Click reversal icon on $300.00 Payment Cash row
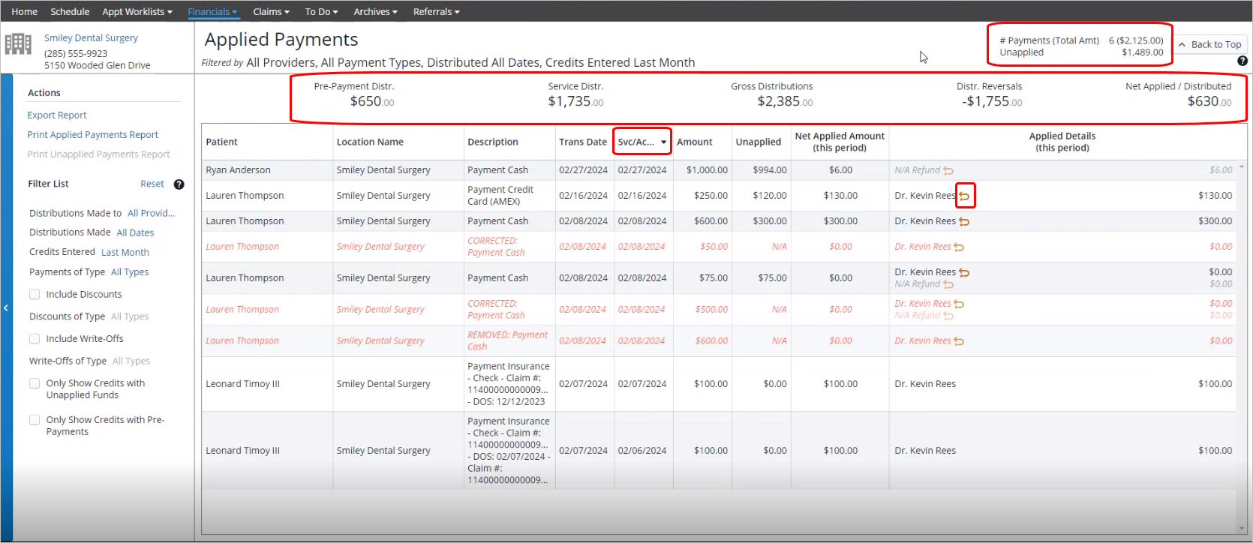1253x543 pixels. point(965,221)
